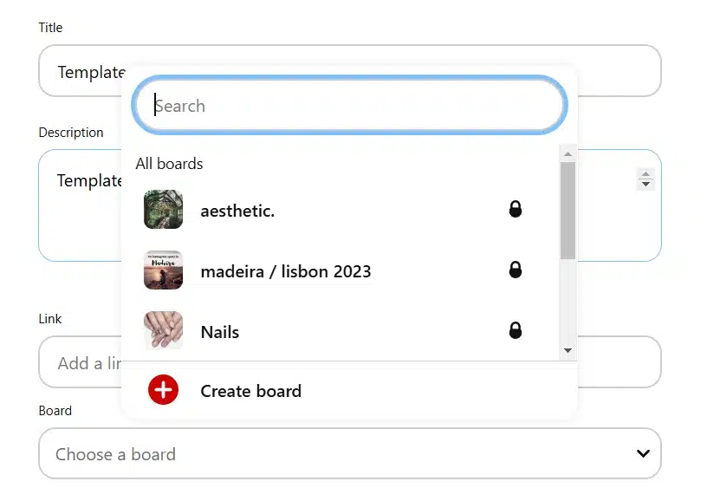The height and width of the screenshot is (501, 720).
Task: Select the Nails board thumbnail image
Action: pos(163,330)
